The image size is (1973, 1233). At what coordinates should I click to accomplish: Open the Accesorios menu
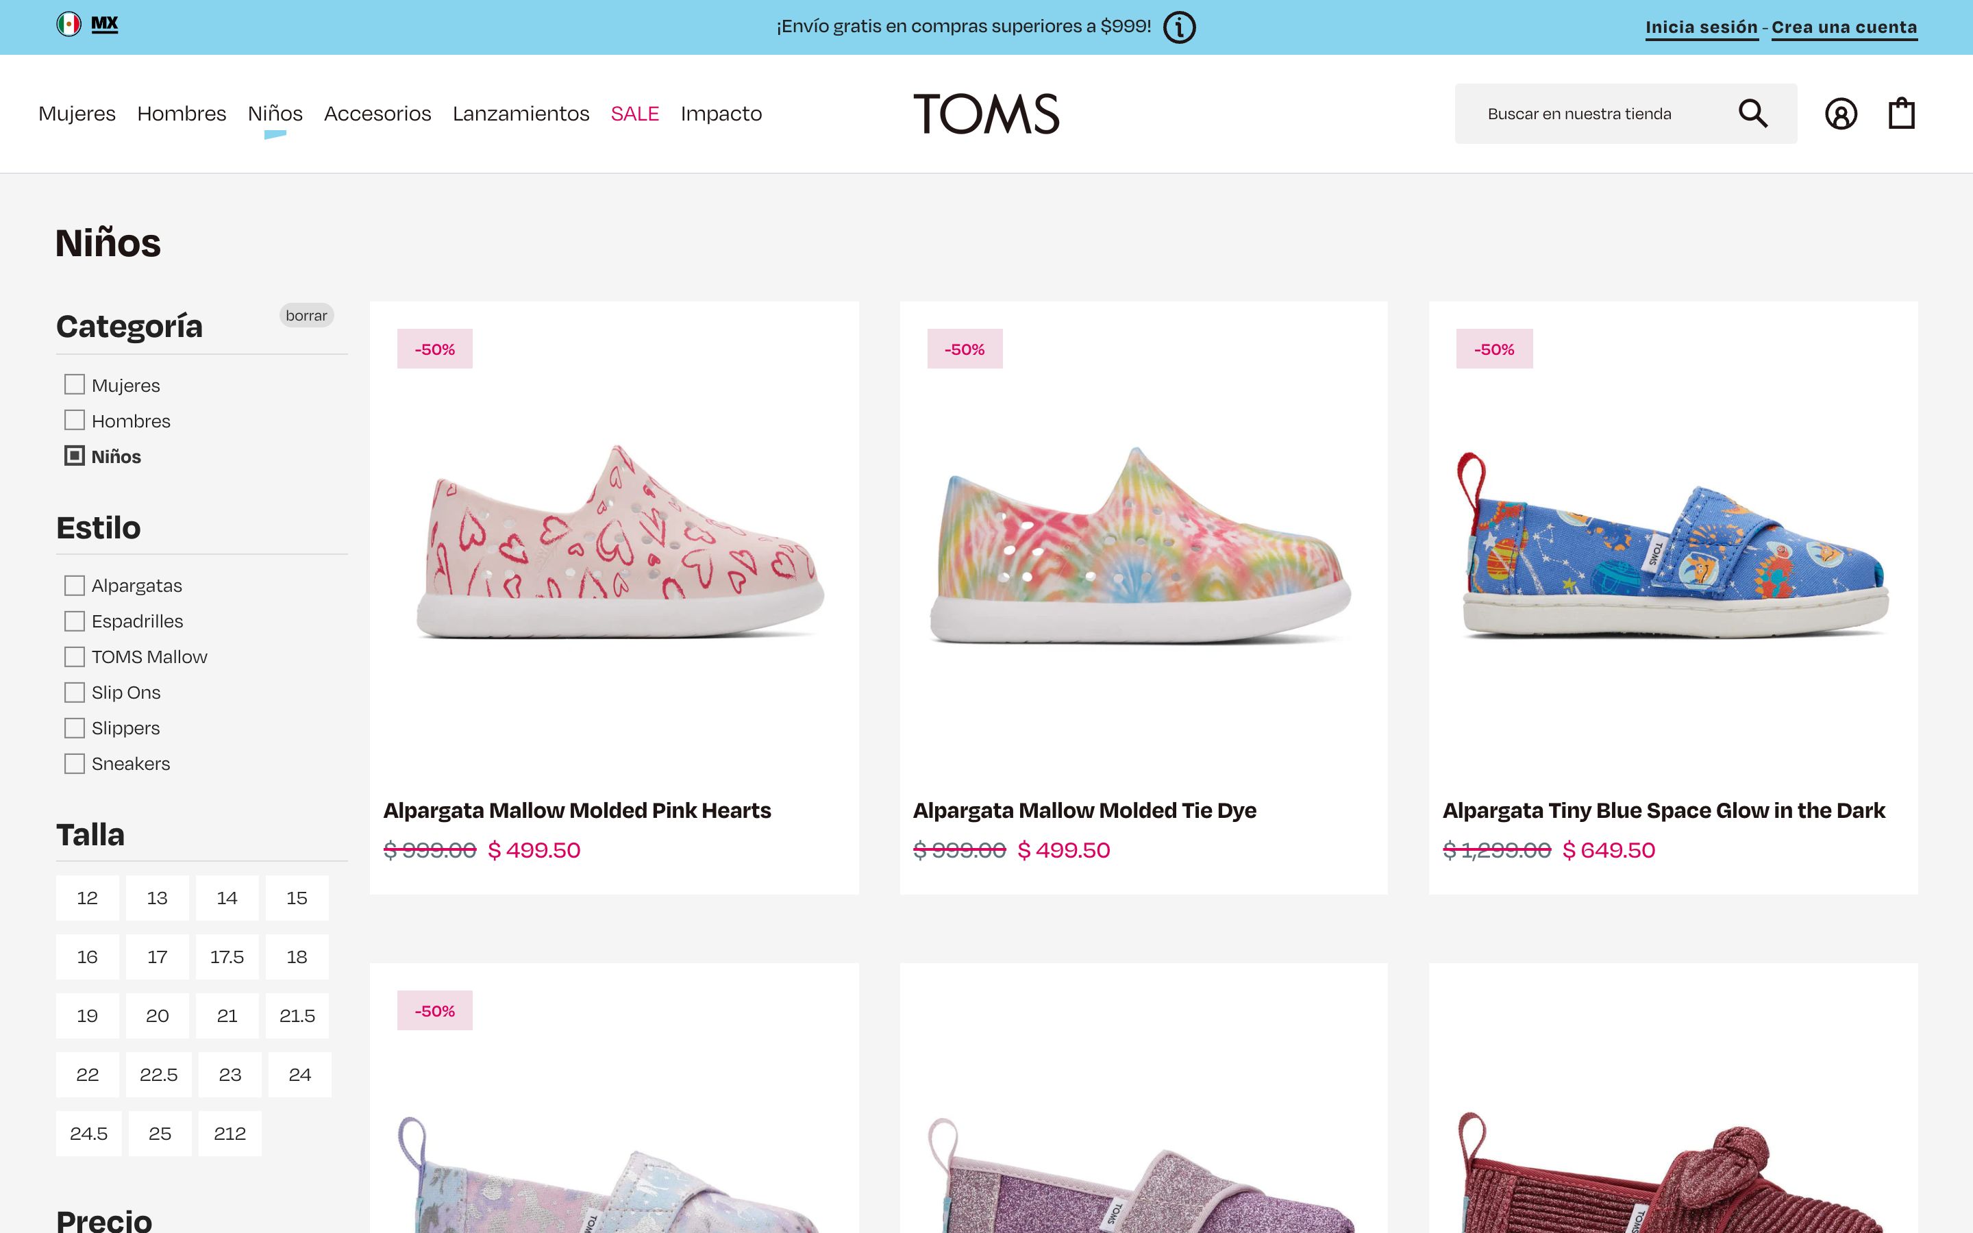point(377,113)
